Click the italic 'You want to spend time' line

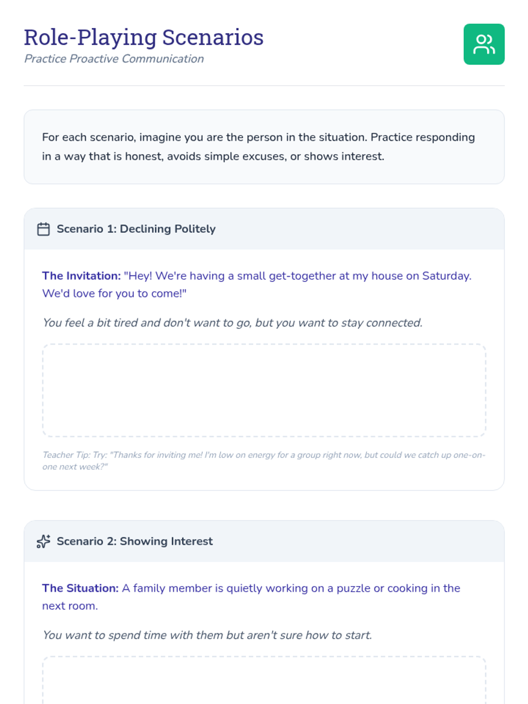click(207, 635)
